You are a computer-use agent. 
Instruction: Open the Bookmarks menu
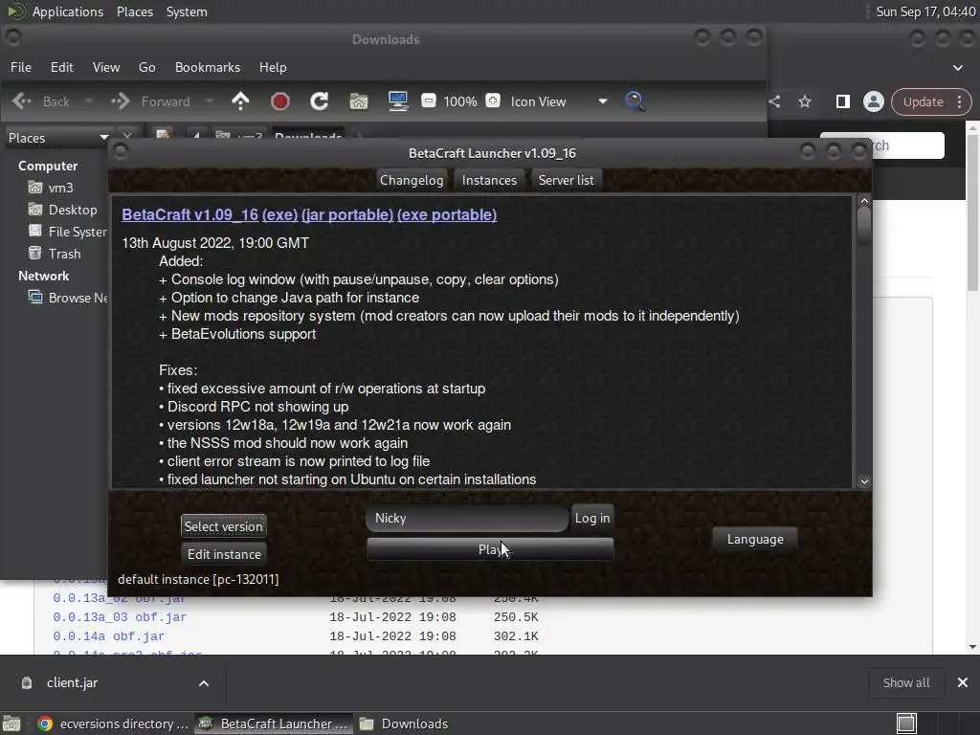[208, 67]
